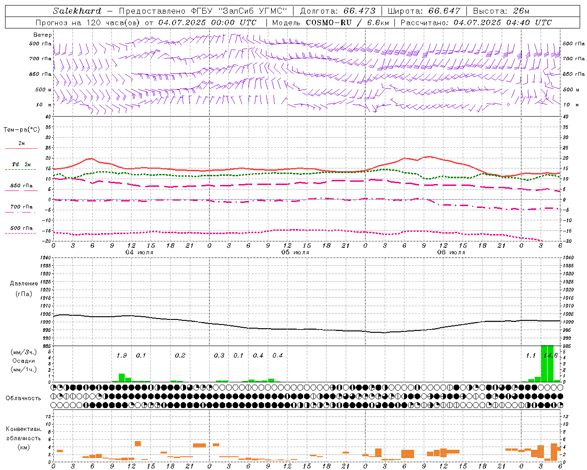The height and width of the screenshot is (470, 587).
Task: Click the Ветер panel label
Action: pos(43,35)
